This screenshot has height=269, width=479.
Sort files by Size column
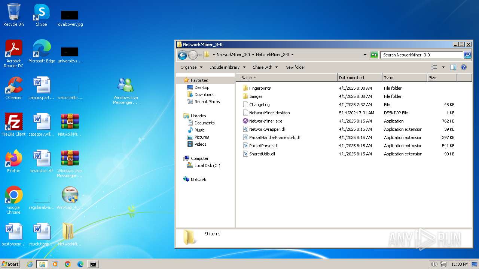[442, 78]
